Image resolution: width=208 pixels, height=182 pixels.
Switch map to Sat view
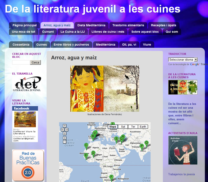pos(123,127)
